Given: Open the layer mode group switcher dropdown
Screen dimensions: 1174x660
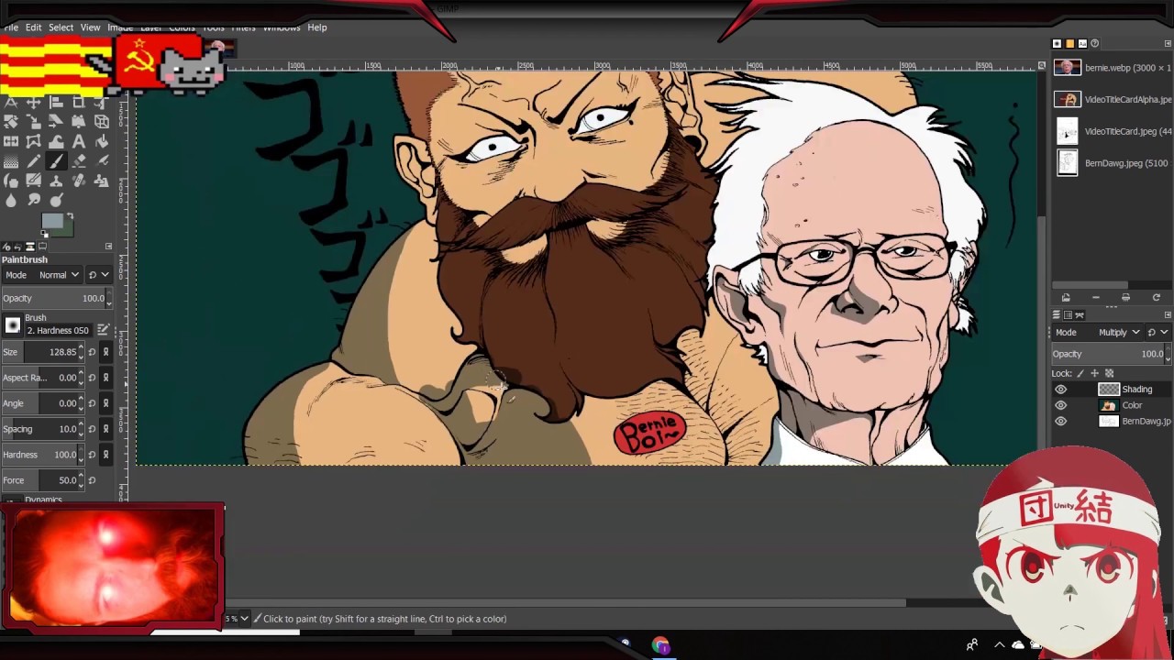Looking at the screenshot, I should pos(1158,333).
